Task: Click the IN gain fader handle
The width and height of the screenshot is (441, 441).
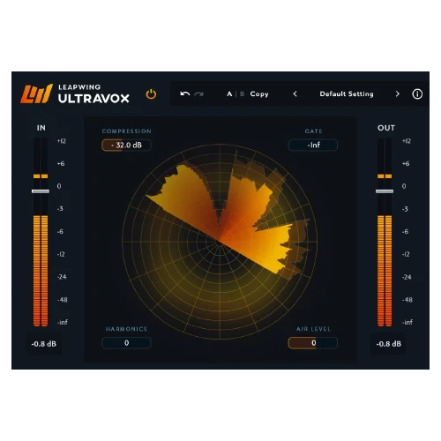Action: coord(41,191)
